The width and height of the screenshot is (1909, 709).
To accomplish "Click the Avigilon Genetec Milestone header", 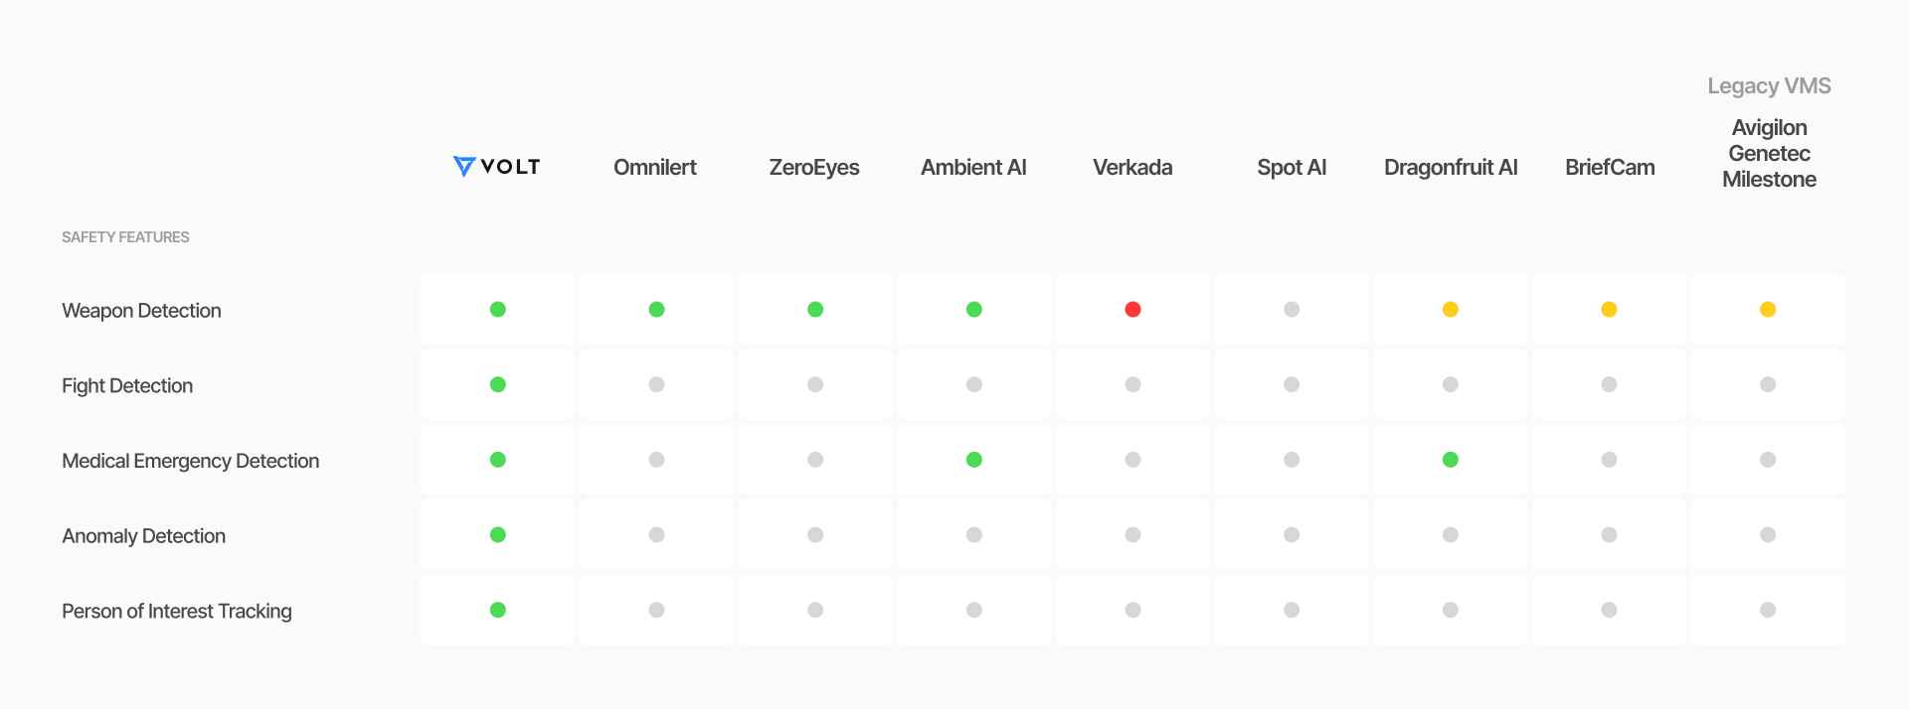I will coord(1769,154).
